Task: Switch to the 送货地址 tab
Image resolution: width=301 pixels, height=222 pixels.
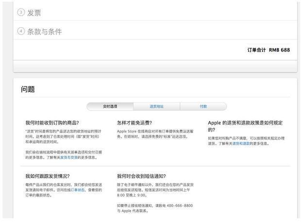Action: tap(156, 106)
